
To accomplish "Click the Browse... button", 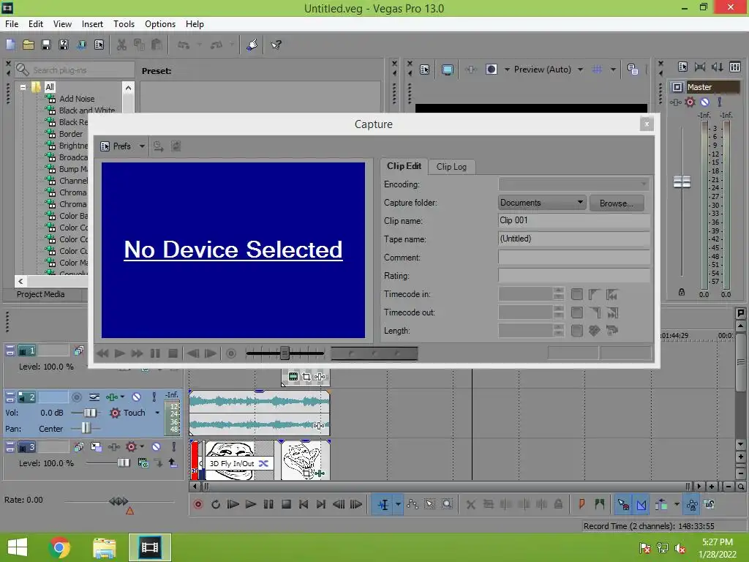I will [x=616, y=203].
